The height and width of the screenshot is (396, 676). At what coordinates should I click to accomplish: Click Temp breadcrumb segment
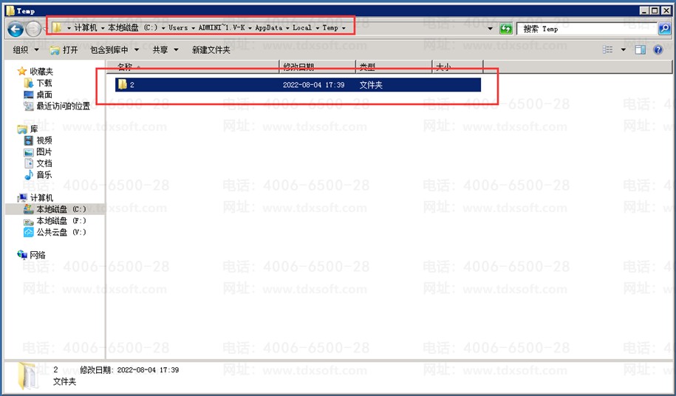[330, 27]
